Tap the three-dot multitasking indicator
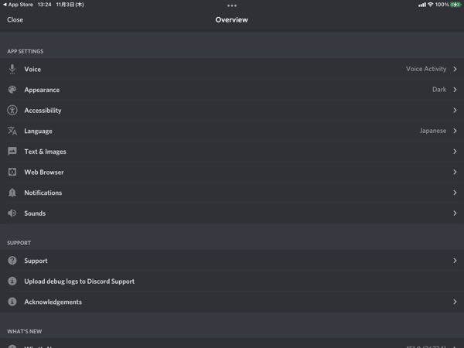Screen dimensions: 464x348 tap(232, 5)
